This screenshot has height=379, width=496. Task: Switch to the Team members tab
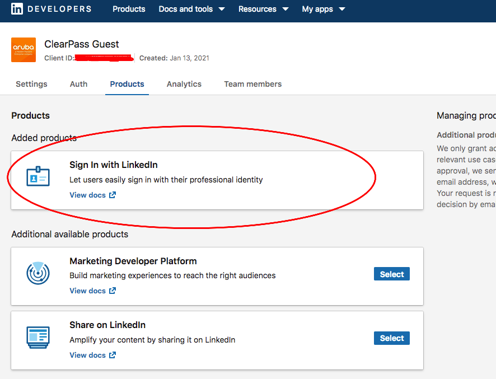tap(252, 84)
